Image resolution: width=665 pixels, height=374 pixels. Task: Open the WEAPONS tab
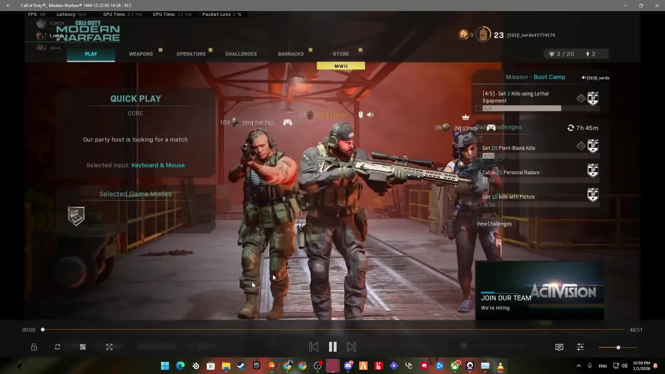(141, 54)
